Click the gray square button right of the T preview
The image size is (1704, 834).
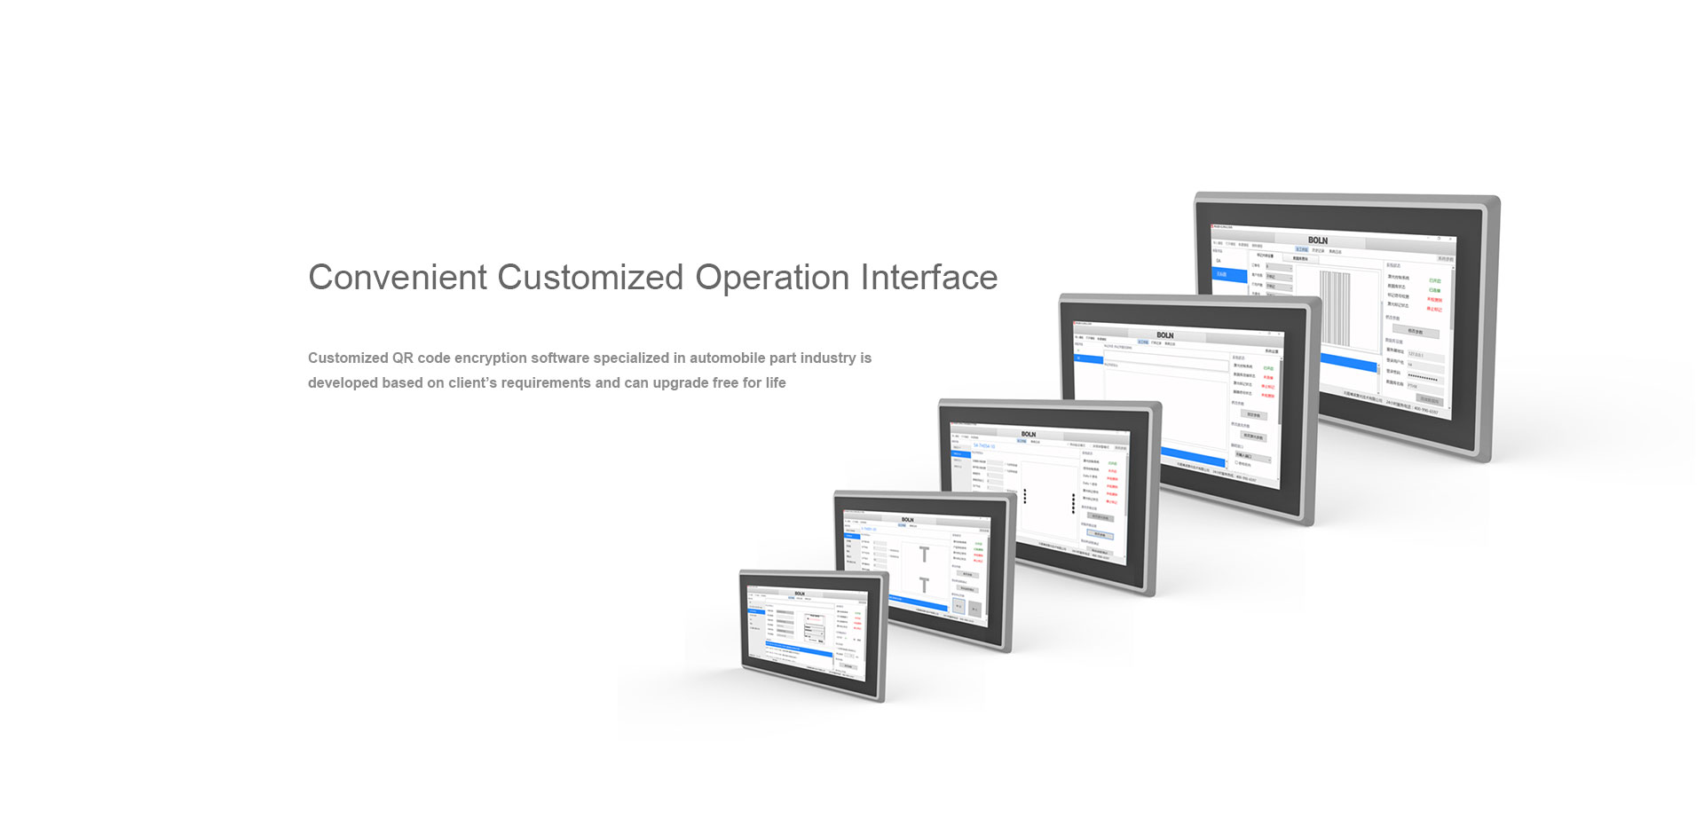(x=974, y=610)
